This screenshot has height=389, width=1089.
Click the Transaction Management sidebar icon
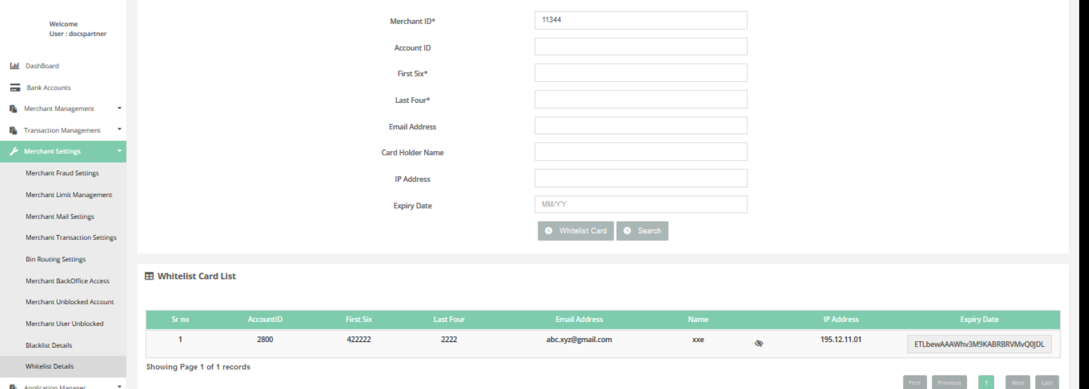click(x=14, y=130)
